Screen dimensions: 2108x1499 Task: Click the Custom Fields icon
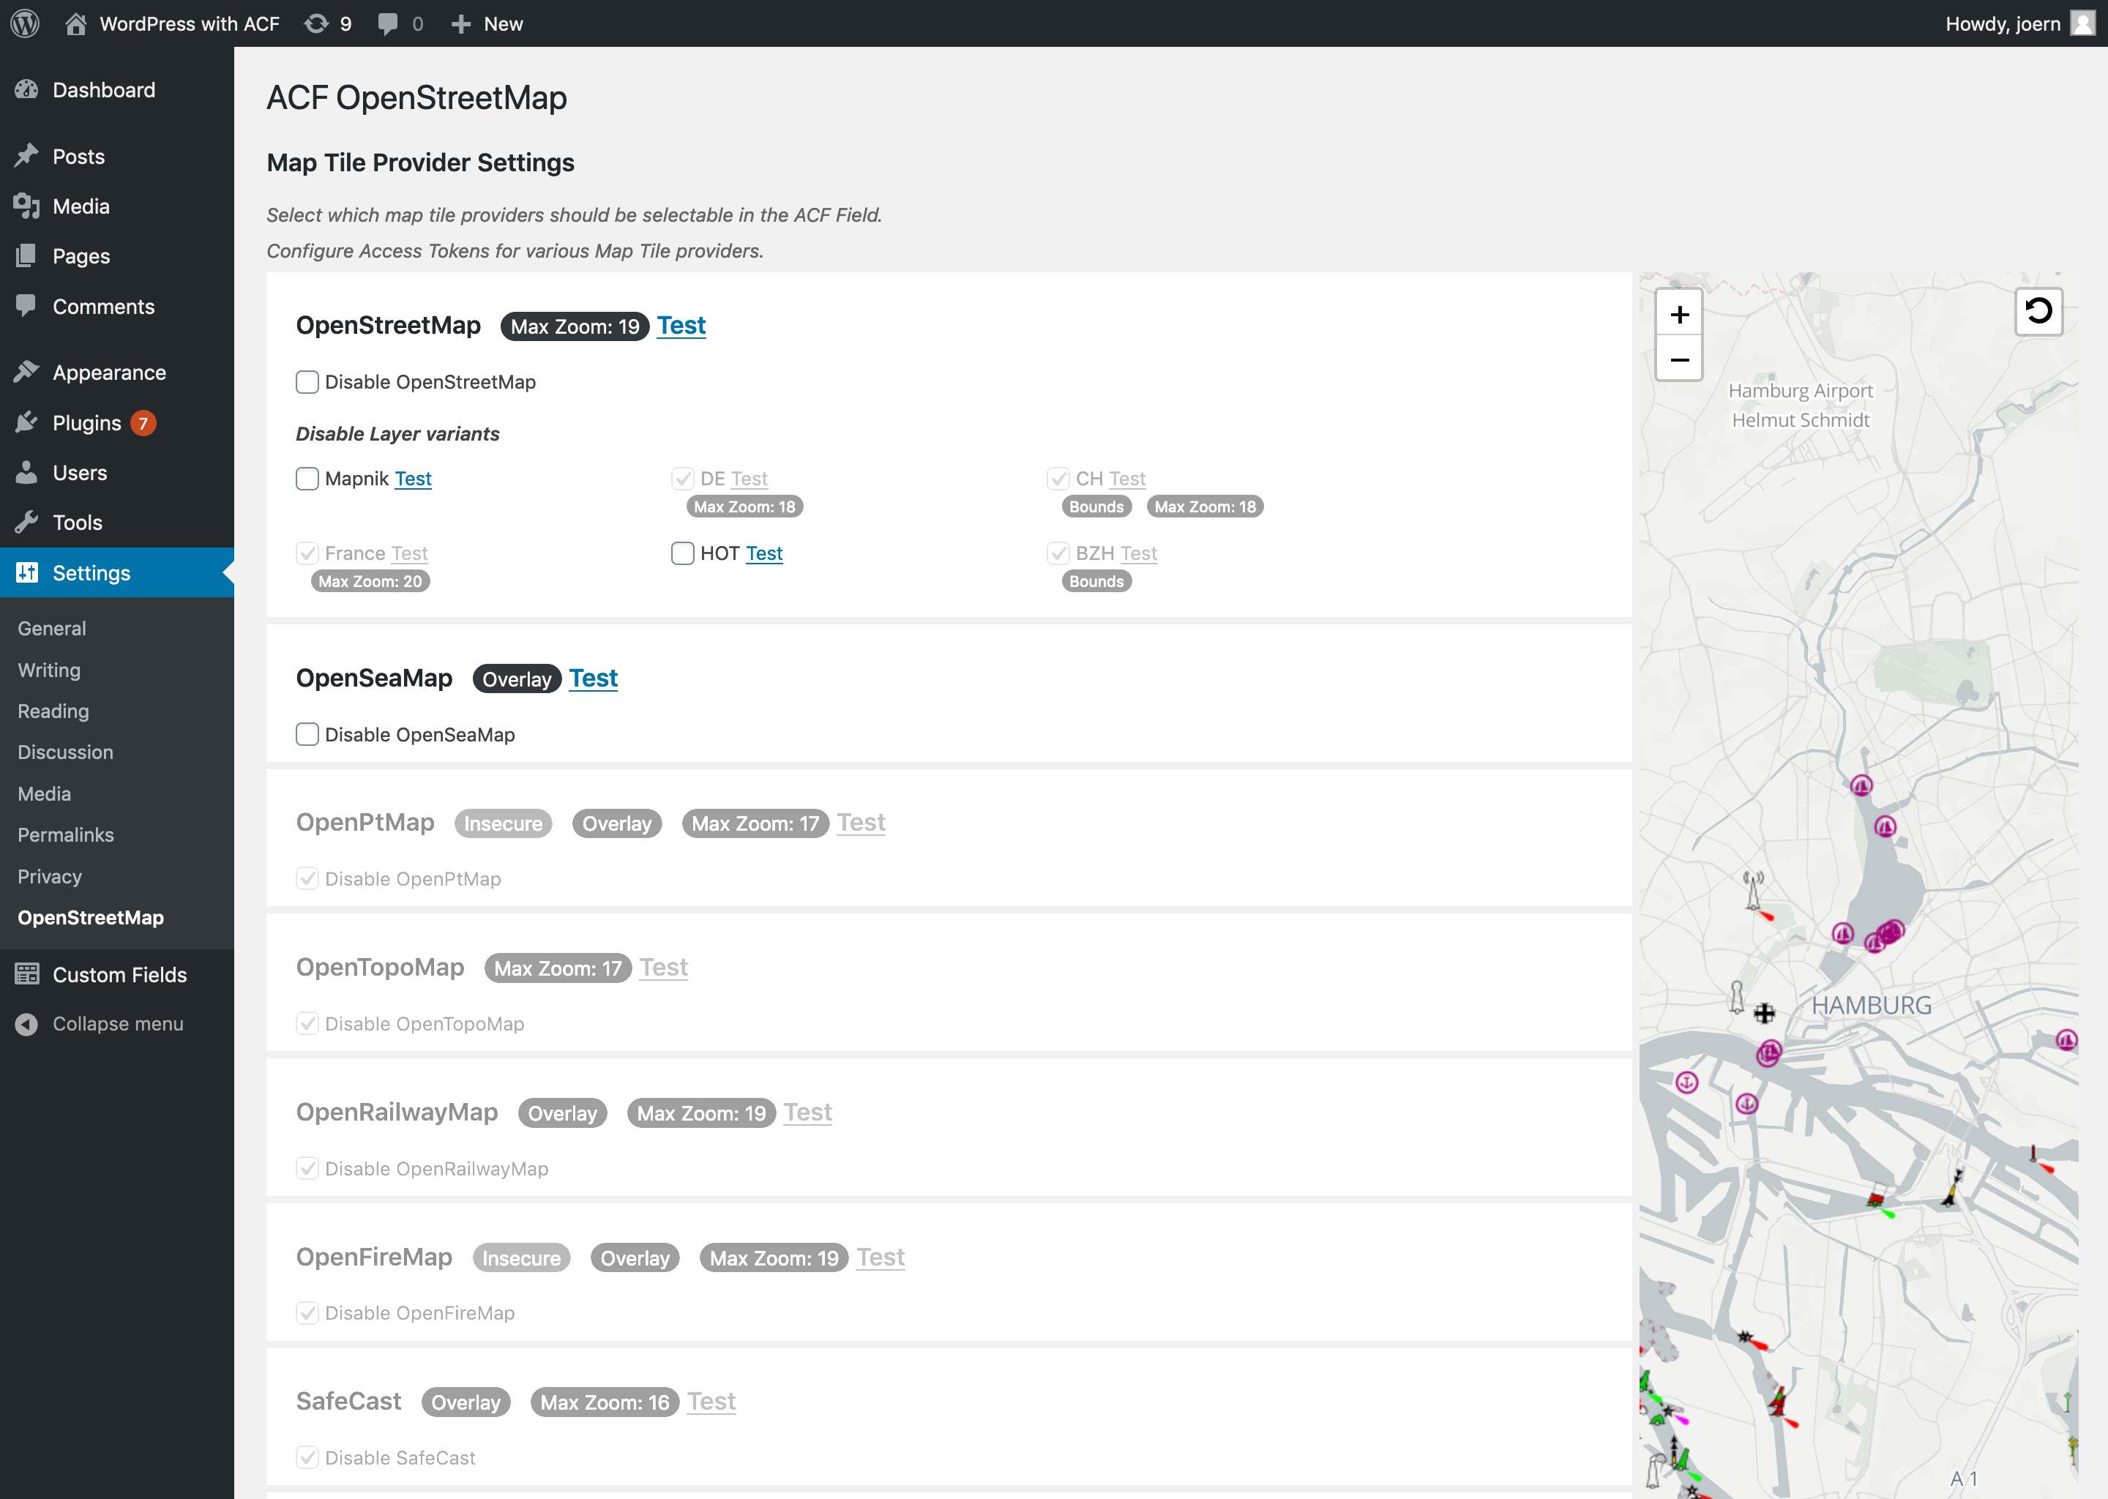[x=27, y=973]
